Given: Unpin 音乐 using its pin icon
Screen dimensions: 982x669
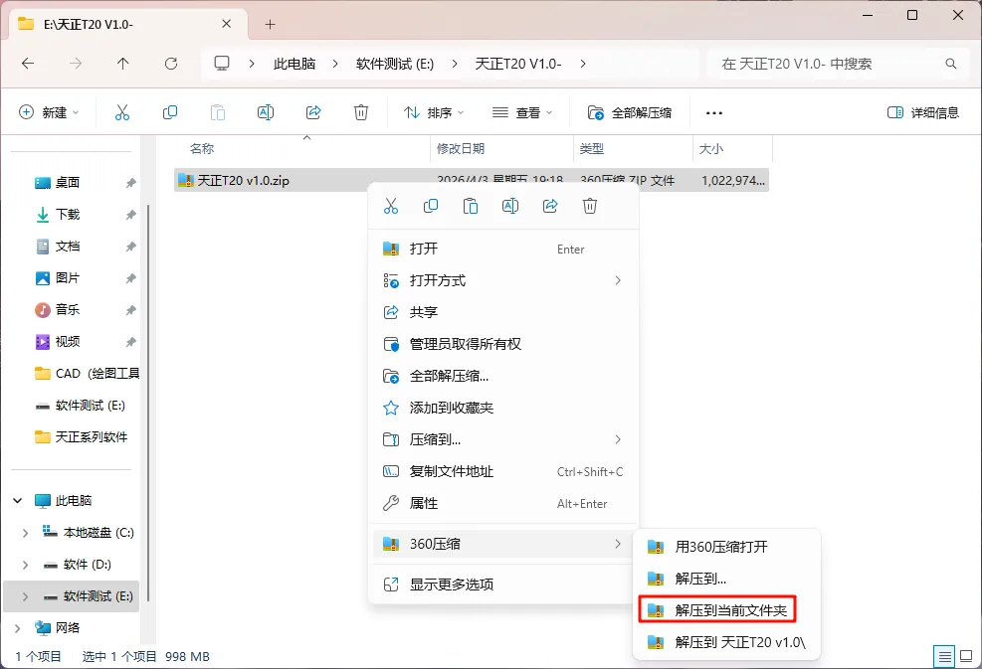Looking at the screenshot, I should click(x=130, y=310).
